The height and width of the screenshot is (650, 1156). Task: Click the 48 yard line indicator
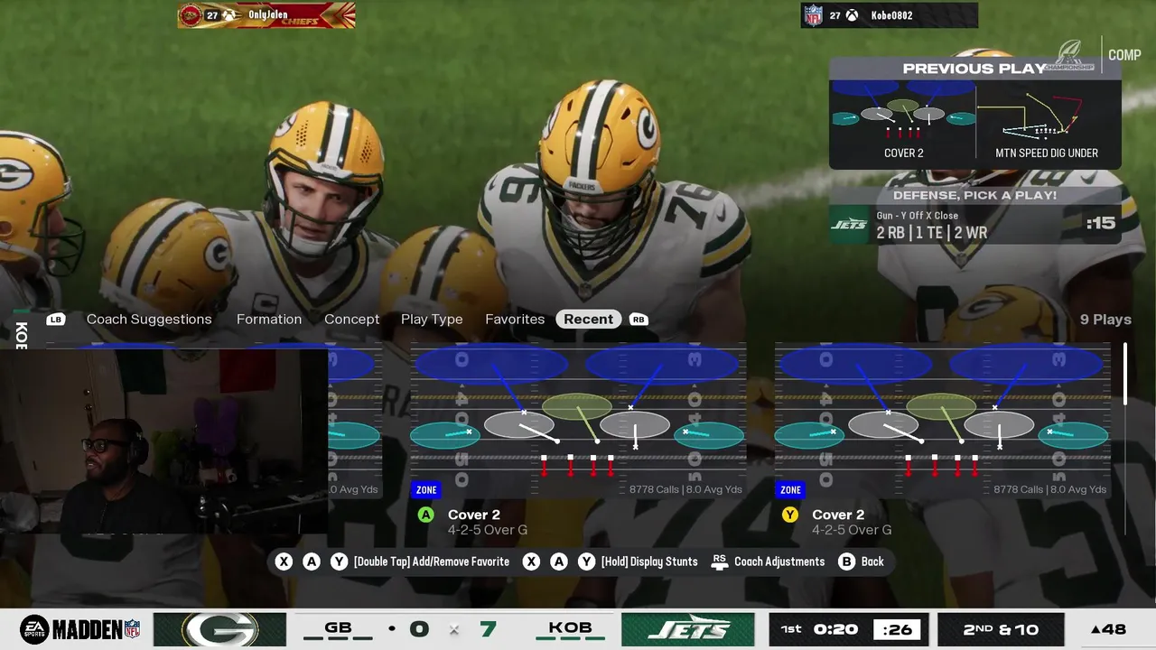click(1108, 629)
